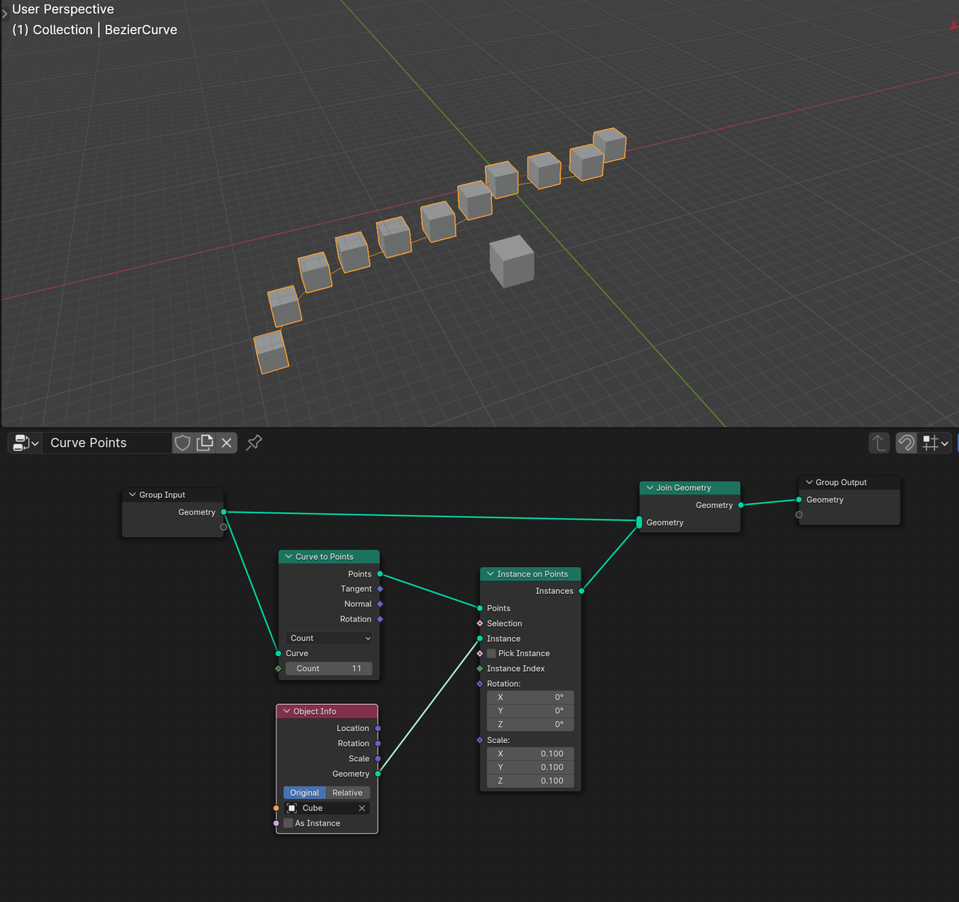
Task: Click the fake user shield icon
Action: (182, 442)
